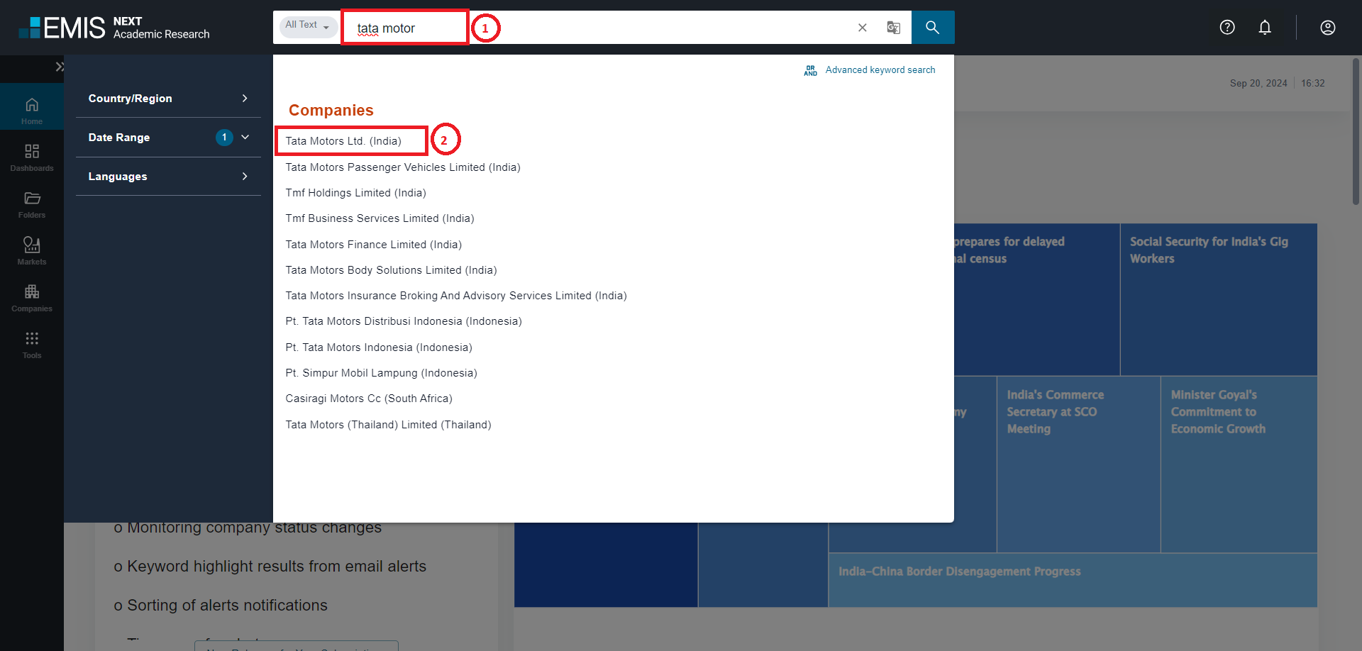Expand the Languages filter
1362x651 pixels.
[168, 176]
